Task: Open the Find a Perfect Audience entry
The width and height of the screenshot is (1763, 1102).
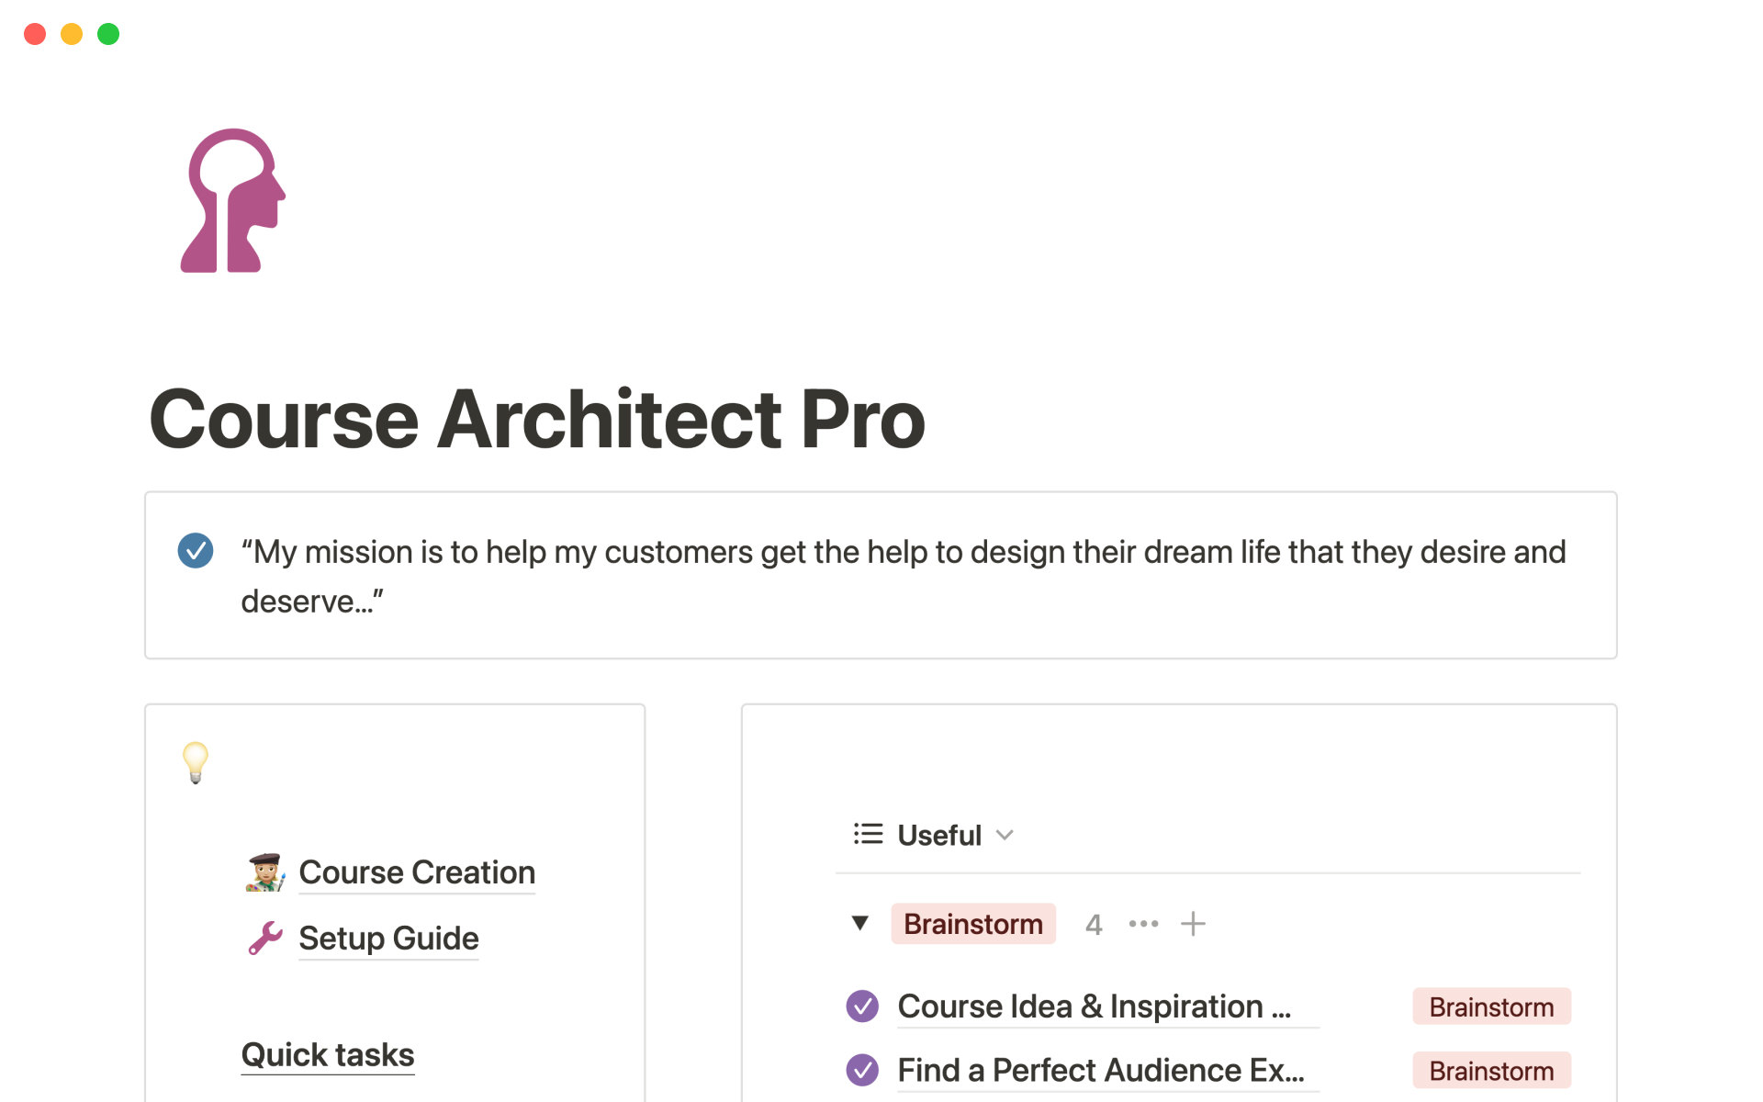Action: tap(1100, 1071)
